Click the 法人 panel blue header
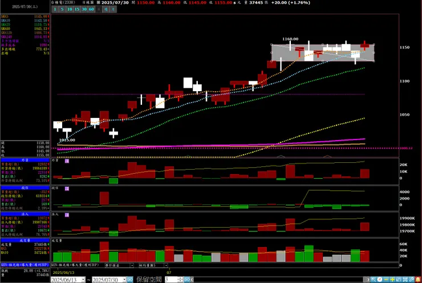 [25, 214]
